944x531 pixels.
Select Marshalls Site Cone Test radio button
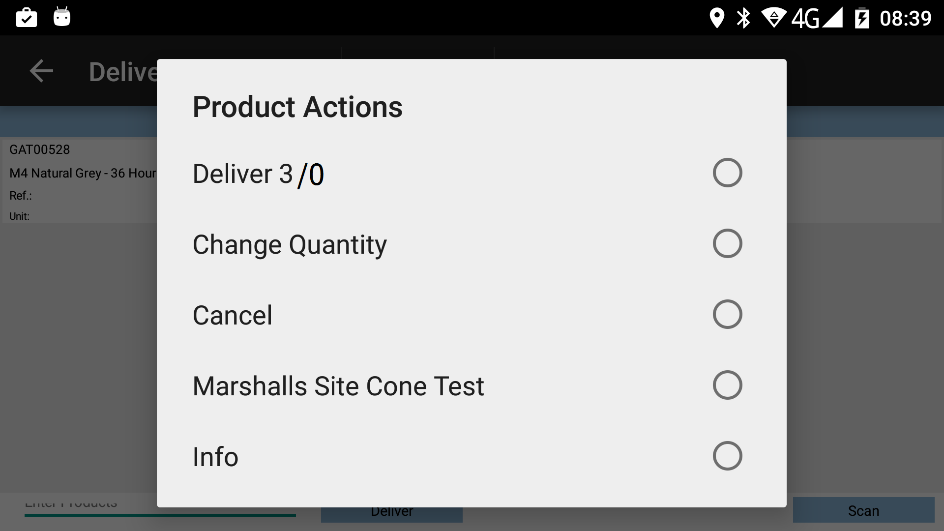(x=727, y=385)
